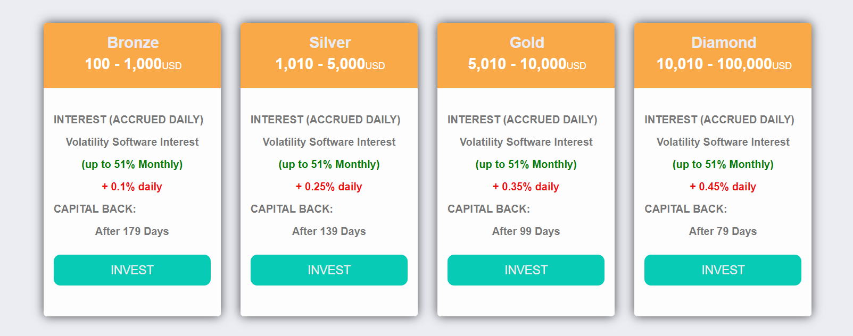Click INVEST button on Bronze plan
Viewport: 853px width, 336px height.
132,270
